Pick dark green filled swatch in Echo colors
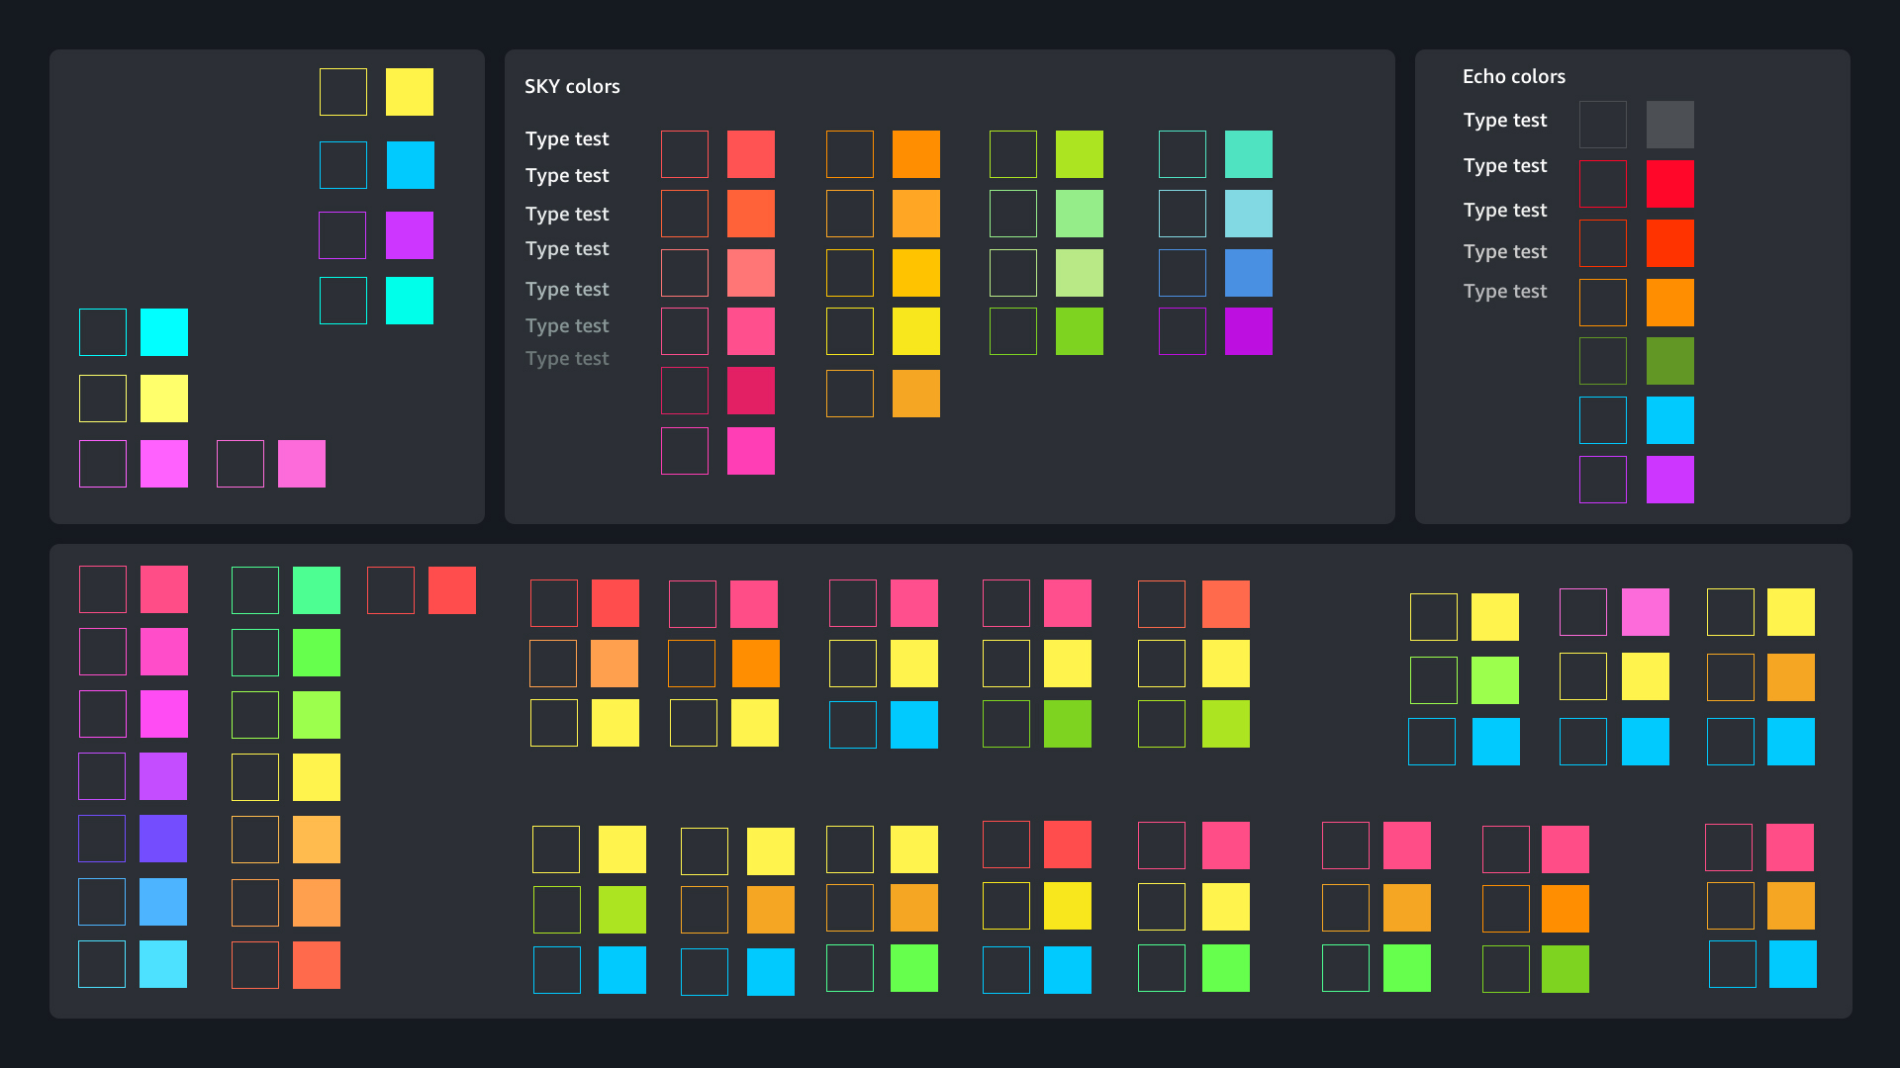Screen dimensions: 1900x1068 pyautogui.click(x=1669, y=361)
